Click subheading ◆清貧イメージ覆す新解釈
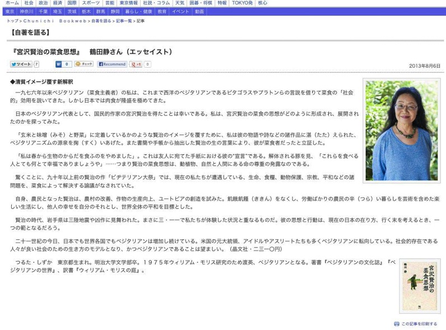 pyautogui.click(x=41, y=82)
